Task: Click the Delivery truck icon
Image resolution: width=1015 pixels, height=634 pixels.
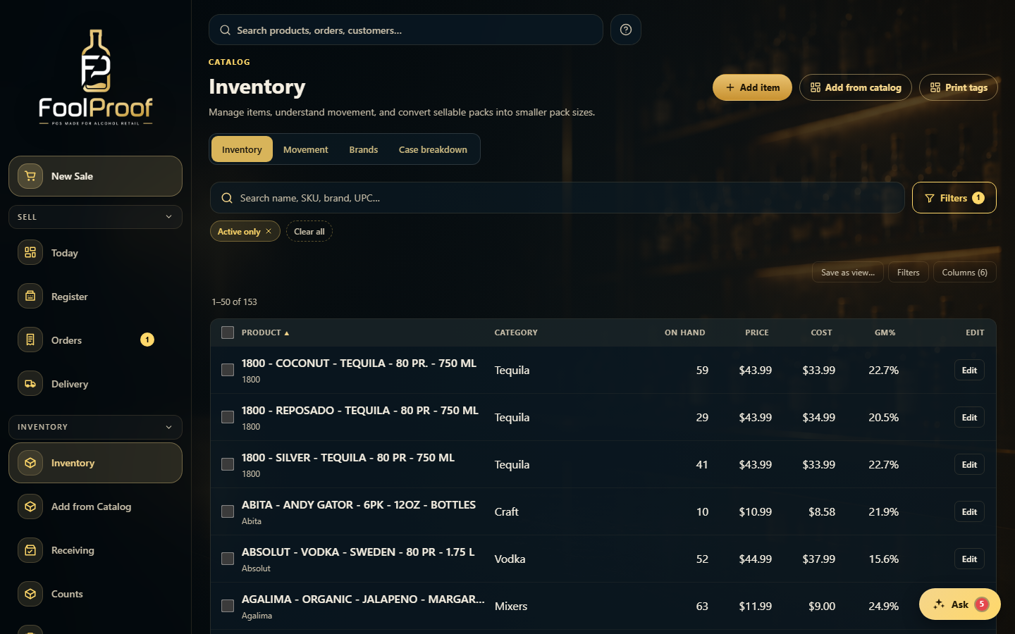Action: [30, 383]
